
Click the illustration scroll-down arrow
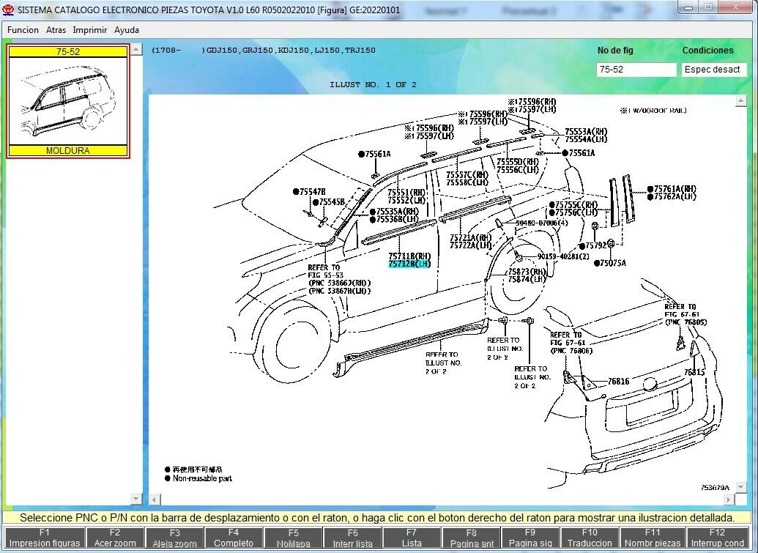tap(740, 489)
